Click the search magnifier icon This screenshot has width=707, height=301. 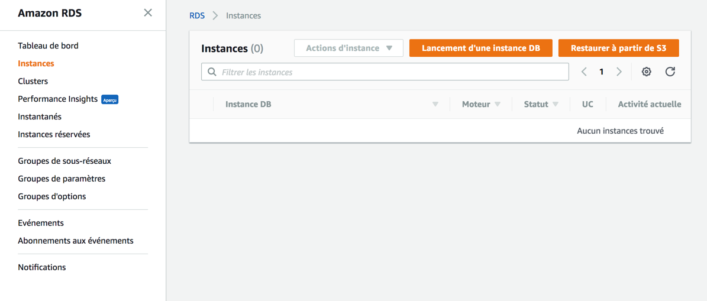[x=212, y=72]
